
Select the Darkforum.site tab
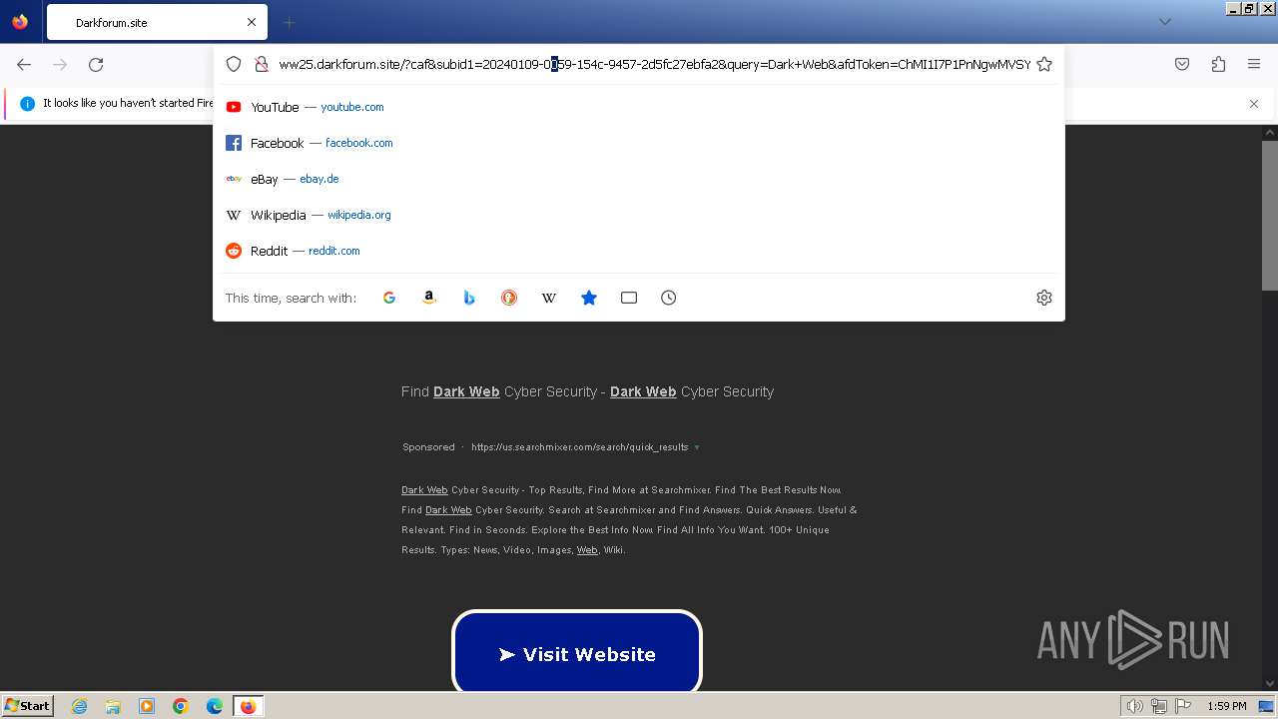click(157, 22)
